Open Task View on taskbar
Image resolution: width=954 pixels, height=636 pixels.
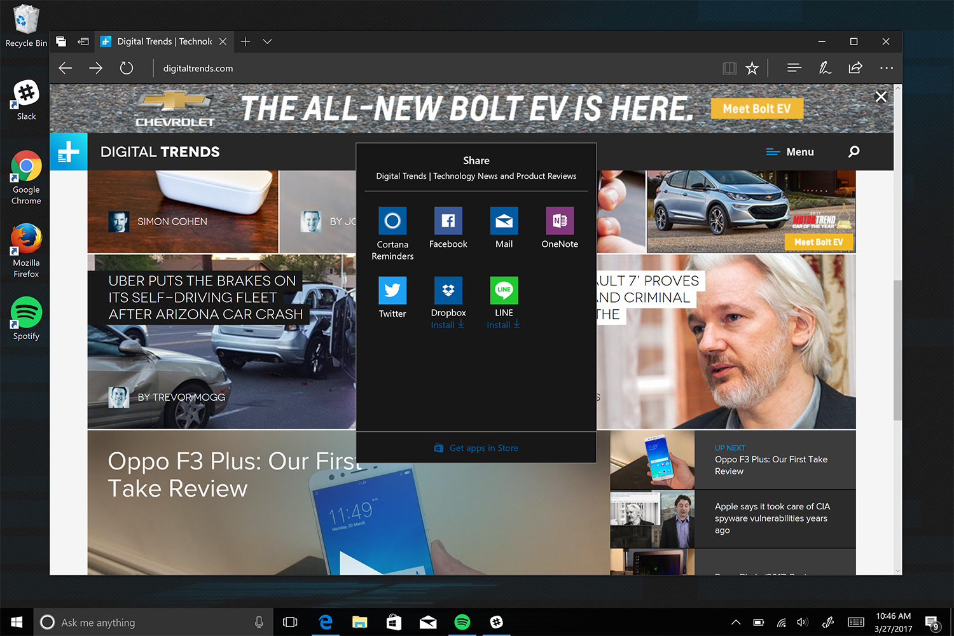pos(290,622)
